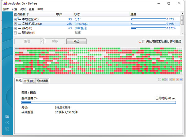Image resolution: width=186 pixels, height=137 pixels.
Task: Switch to the 系统健康 tab
Action: 42,81
